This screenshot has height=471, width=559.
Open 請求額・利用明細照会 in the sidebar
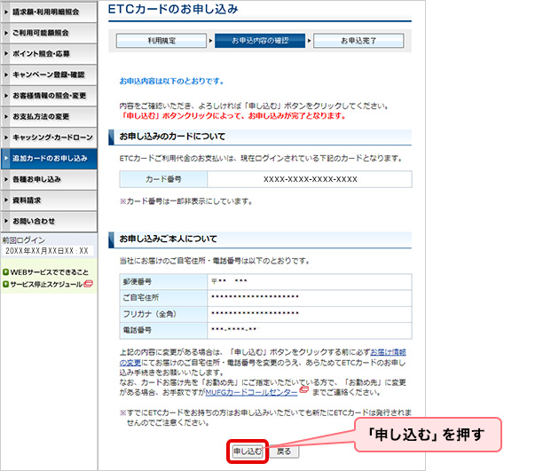47,12
